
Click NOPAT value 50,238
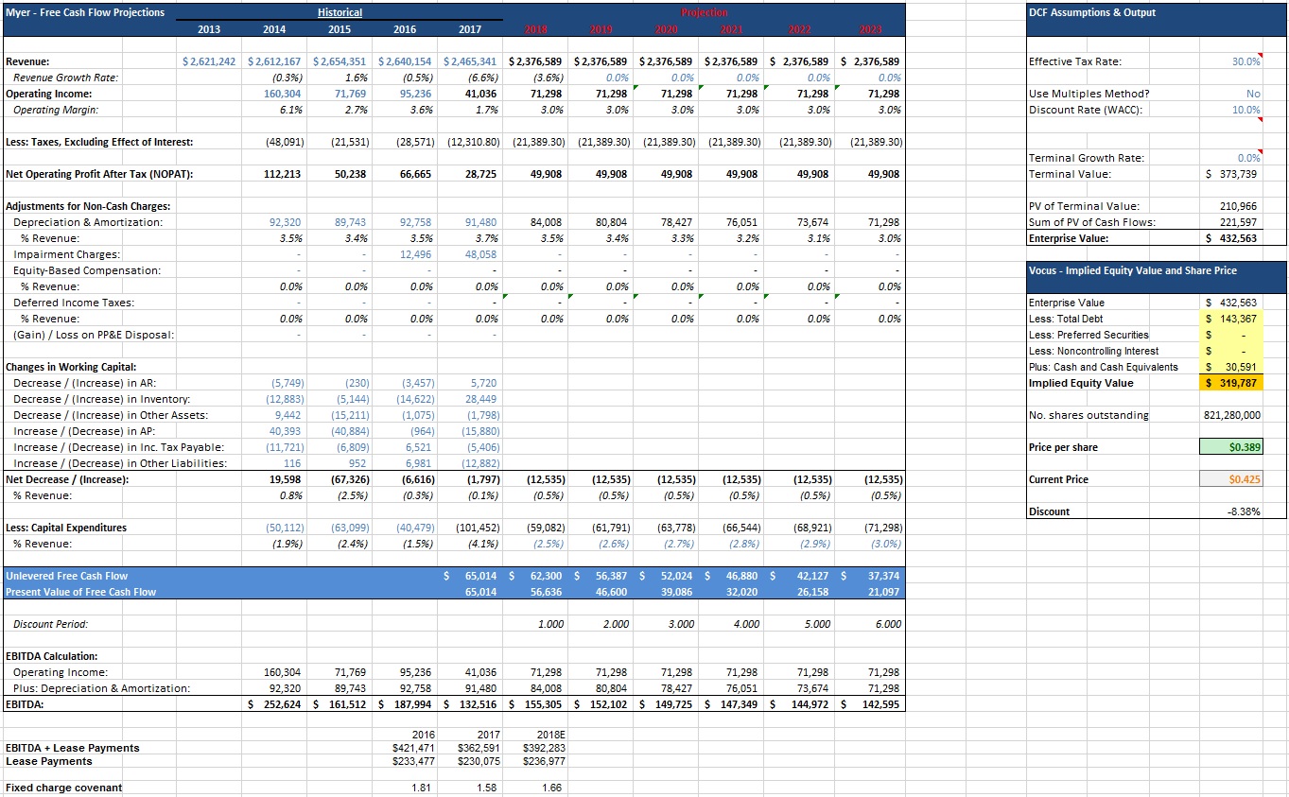(351, 174)
